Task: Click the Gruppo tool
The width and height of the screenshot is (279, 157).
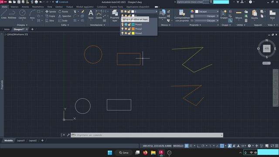Action: click(x=224, y=14)
